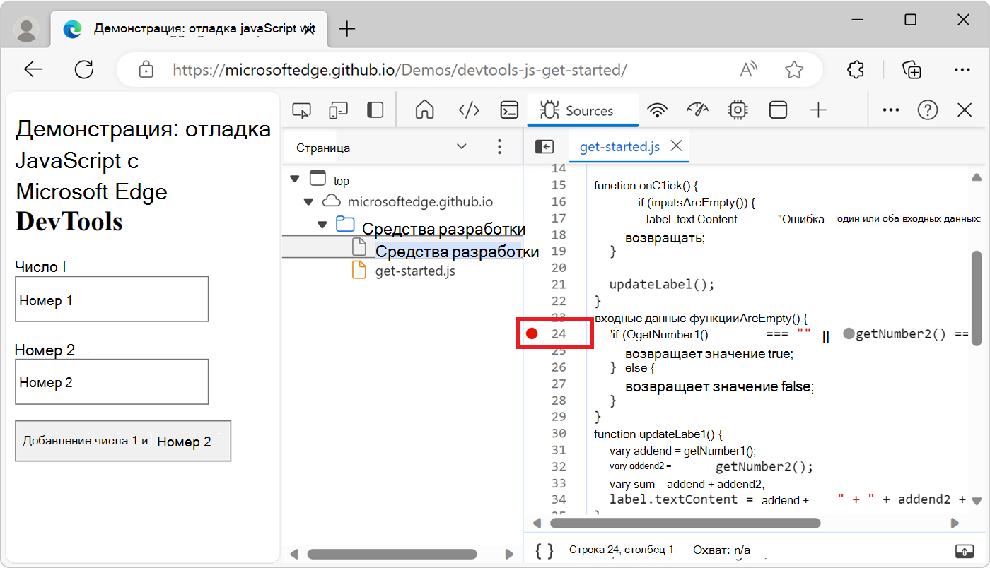This screenshot has height=568, width=990.
Task: Open the Extensions puzzle icon
Action: (856, 69)
